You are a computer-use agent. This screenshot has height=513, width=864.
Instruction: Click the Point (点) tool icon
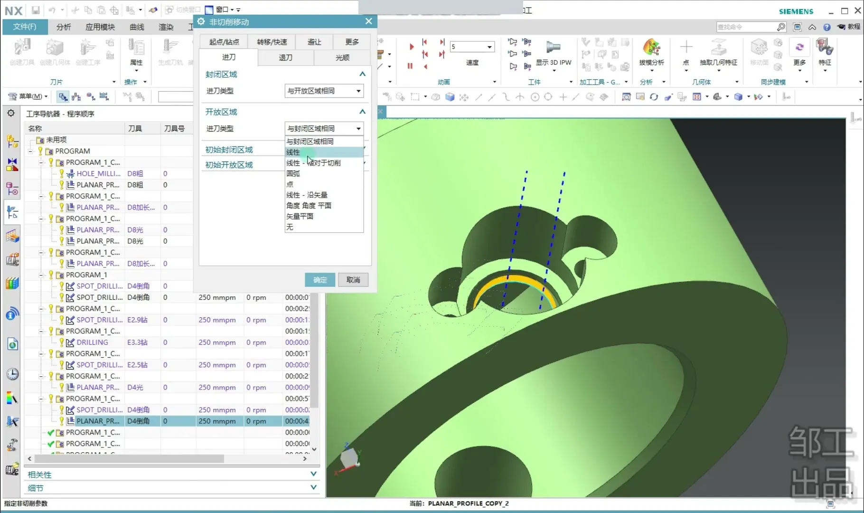[x=686, y=48]
